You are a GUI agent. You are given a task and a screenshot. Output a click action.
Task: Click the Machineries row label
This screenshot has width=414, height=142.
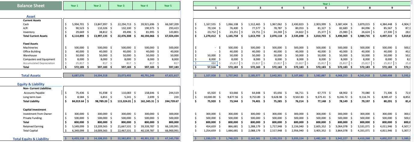click(x=30, y=48)
